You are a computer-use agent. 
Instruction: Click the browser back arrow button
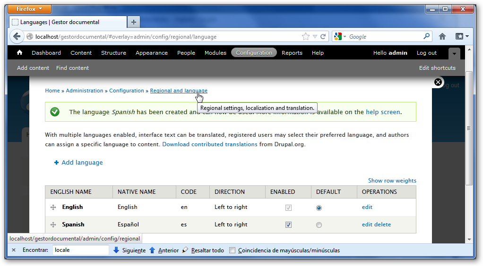click(17, 37)
